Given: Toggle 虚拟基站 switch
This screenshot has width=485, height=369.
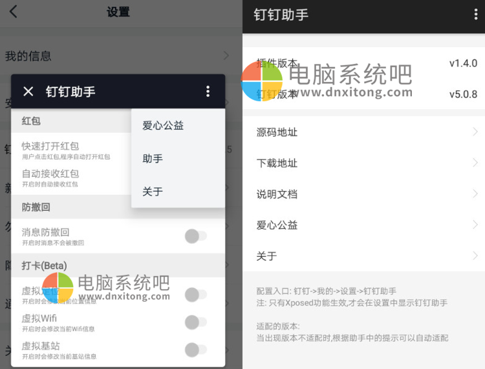Looking at the screenshot, I should 196,350.
